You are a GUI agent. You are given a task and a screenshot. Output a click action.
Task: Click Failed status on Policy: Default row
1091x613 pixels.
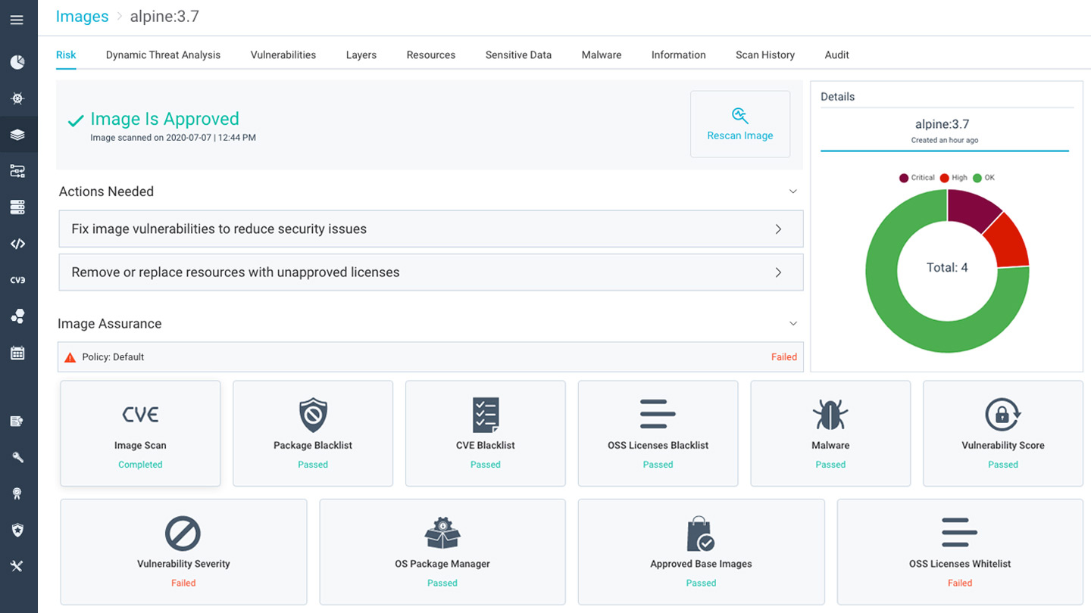click(784, 357)
